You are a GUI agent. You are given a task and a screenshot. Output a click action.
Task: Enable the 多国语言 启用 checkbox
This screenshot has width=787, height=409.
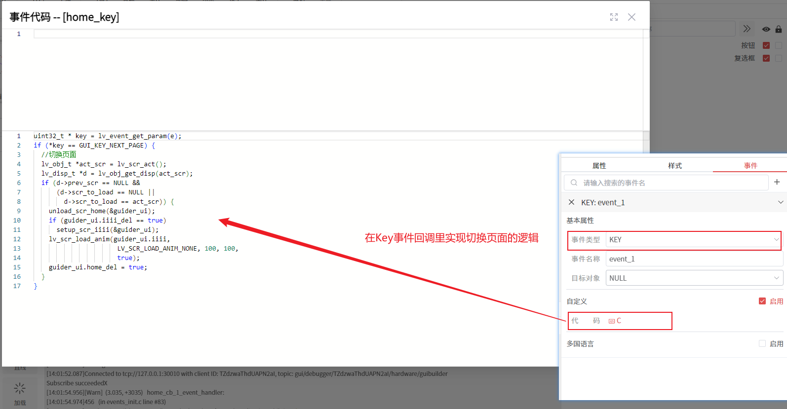762,343
